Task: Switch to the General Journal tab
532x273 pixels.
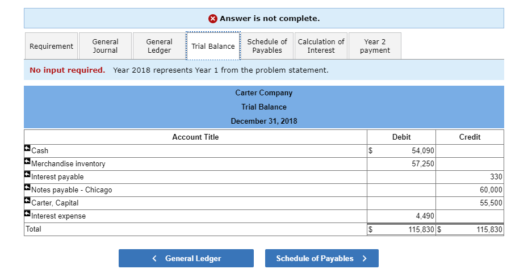Action: (105, 46)
